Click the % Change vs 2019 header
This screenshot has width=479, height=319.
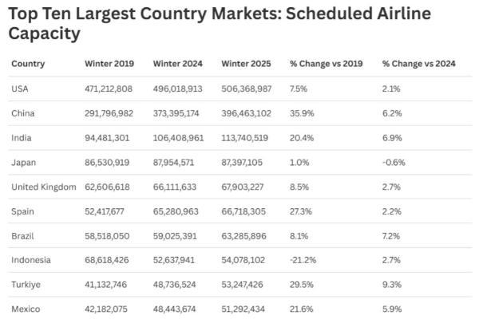326,64
